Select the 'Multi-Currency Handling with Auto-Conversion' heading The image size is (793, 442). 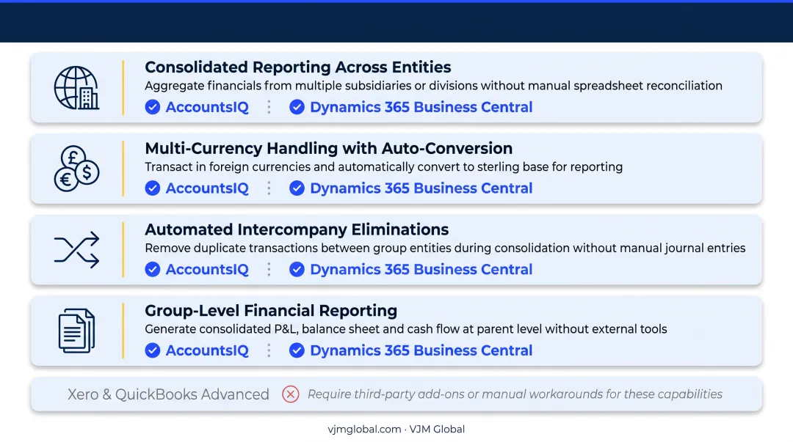click(x=329, y=149)
